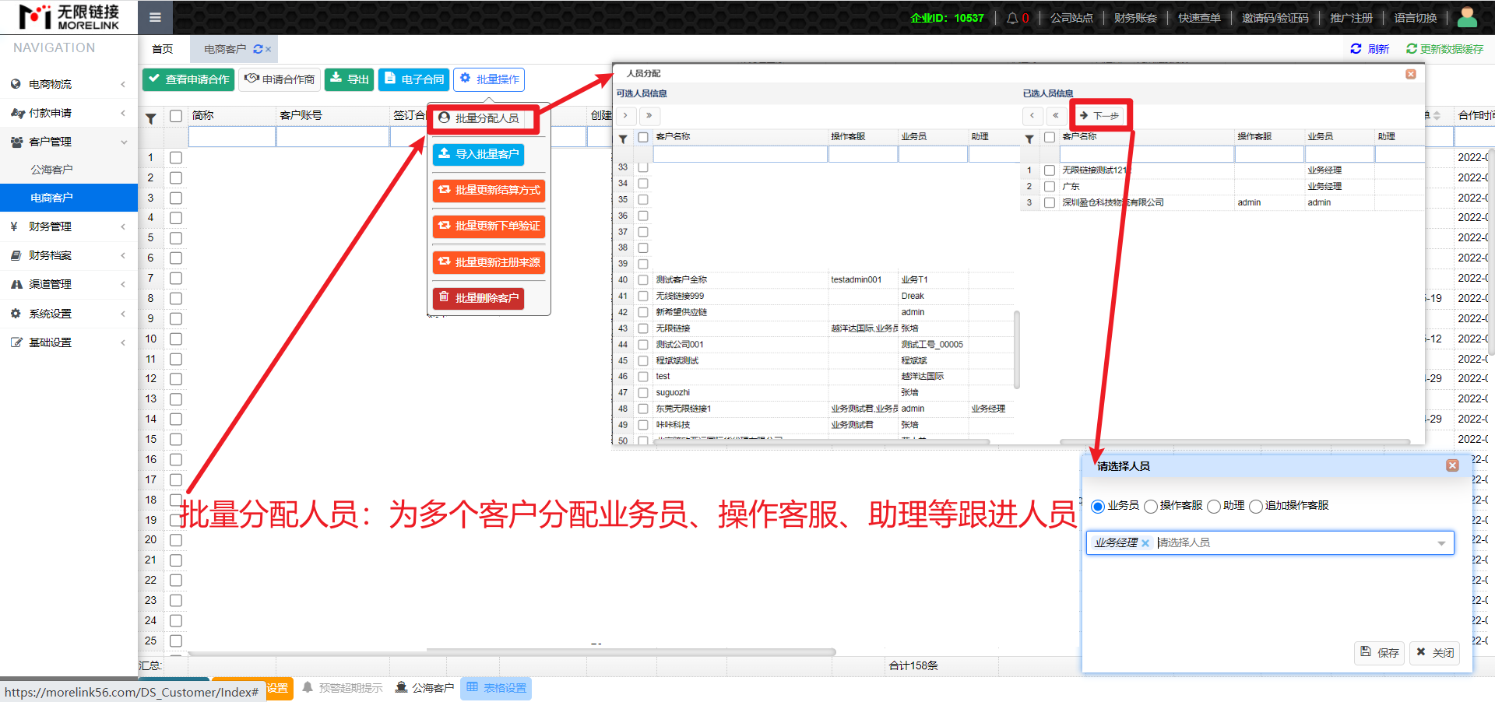Open the 请选择人员 dropdown arrow
Image resolution: width=1495 pixels, height=702 pixels.
pyautogui.click(x=1441, y=543)
